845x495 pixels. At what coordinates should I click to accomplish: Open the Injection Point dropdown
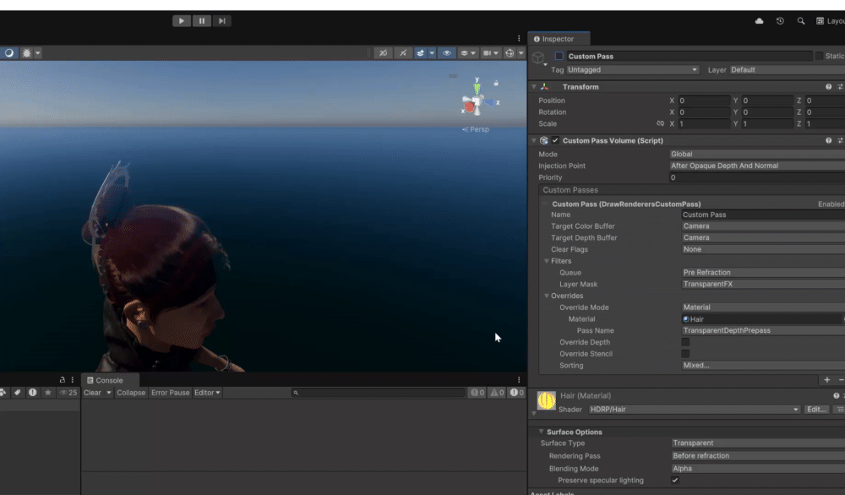tap(757, 166)
